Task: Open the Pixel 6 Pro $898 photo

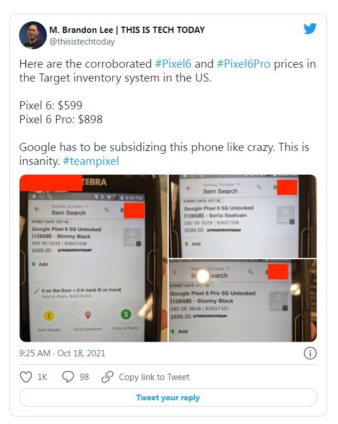Action: coord(243,300)
